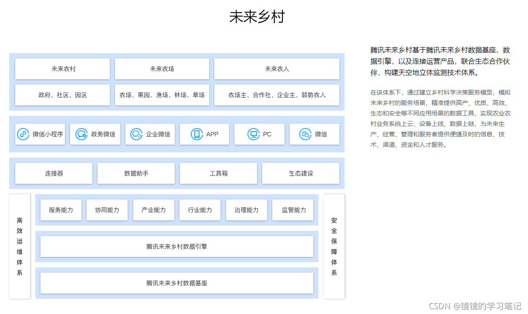
Task: Click the PC monitor icon
Action: tap(253, 134)
